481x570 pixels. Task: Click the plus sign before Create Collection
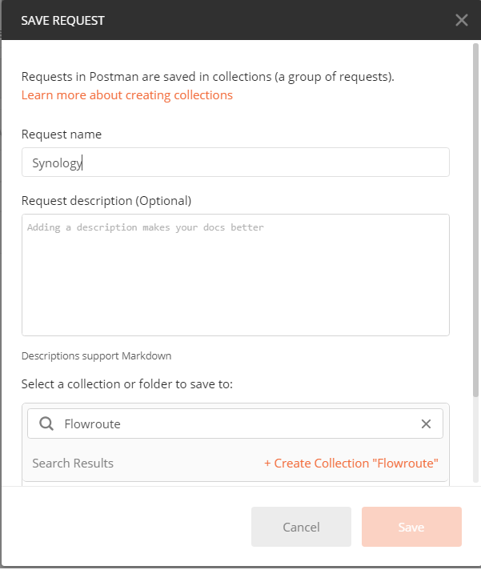click(x=267, y=464)
